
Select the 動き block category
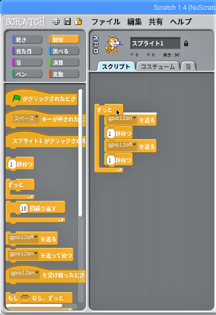[27, 40]
